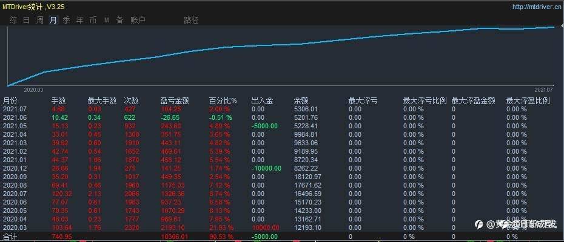Click the -26.65 loss amount
Viewport: 564px width, 242px height.
point(170,117)
